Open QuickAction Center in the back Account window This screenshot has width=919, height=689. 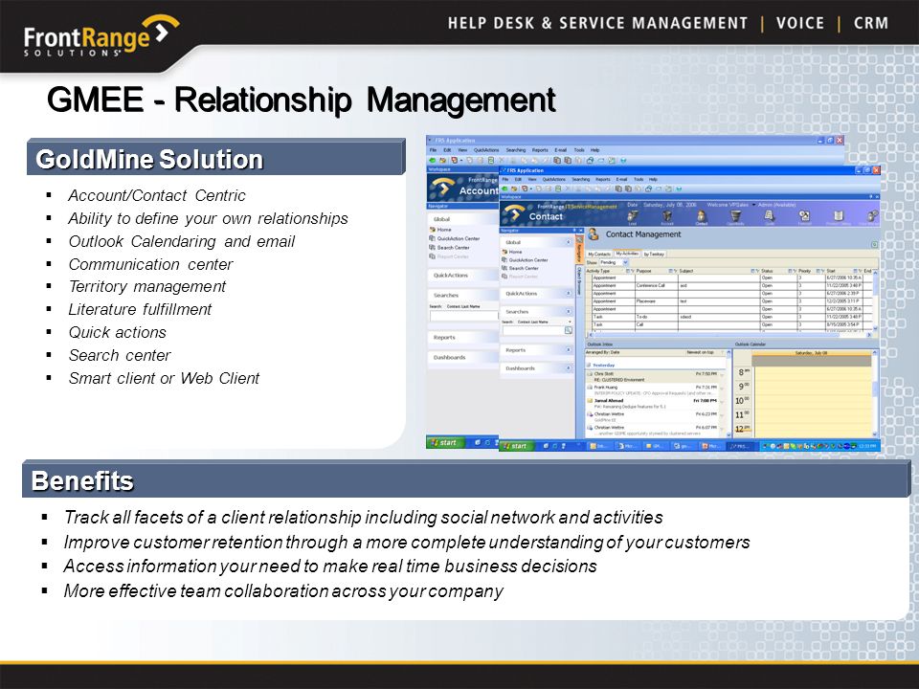[455, 238]
